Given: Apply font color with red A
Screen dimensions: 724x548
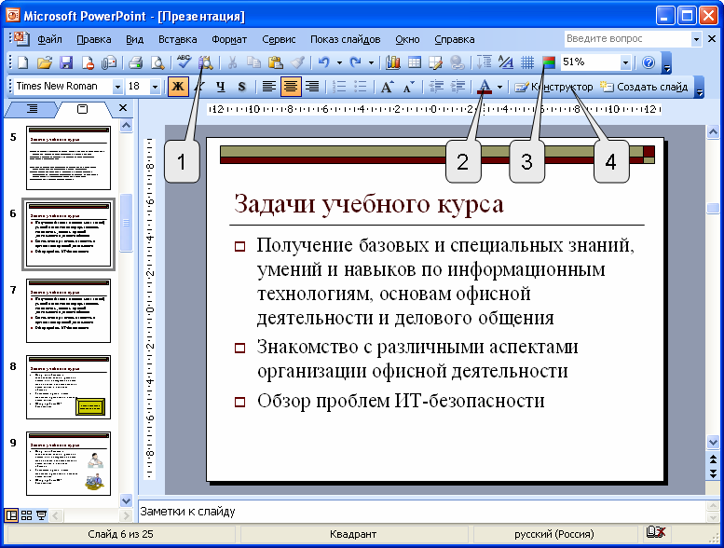Looking at the screenshot, I should pos(485,87).
